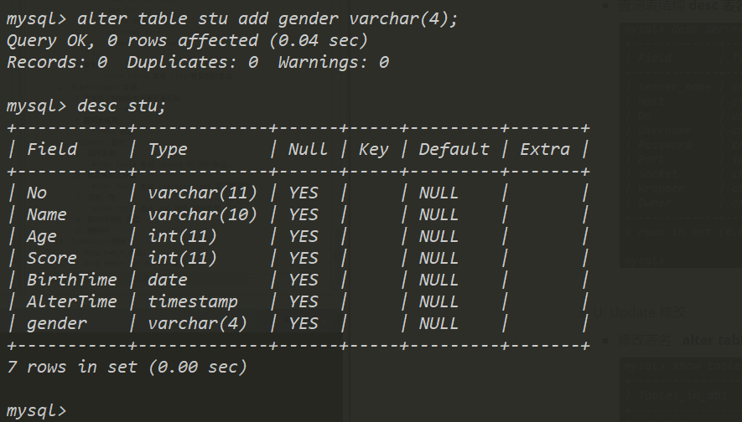Click the mysql prompt at the bottom
Screen dimensions: 742x422
[x=35, y=410]
